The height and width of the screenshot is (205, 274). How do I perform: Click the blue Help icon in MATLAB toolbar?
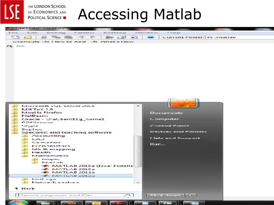[151, 37]
